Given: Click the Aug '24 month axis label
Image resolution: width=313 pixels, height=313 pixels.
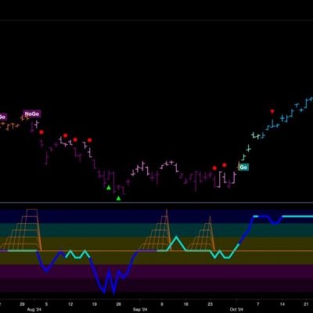Looking at the screenshot, I should pyautogui.click(x=34, y=310).
